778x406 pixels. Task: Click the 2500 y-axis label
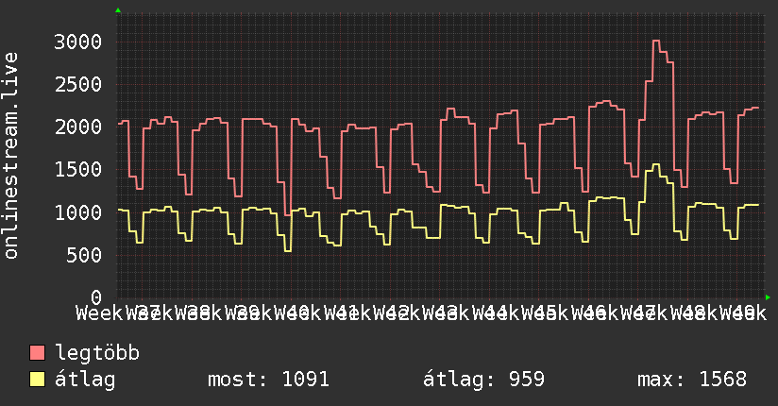click(78, 84)
